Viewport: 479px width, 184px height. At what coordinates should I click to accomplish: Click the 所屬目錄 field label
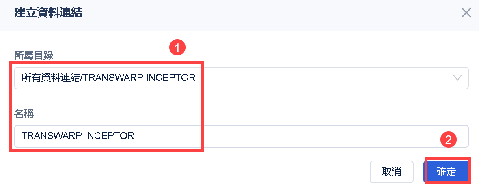point(34,55)
